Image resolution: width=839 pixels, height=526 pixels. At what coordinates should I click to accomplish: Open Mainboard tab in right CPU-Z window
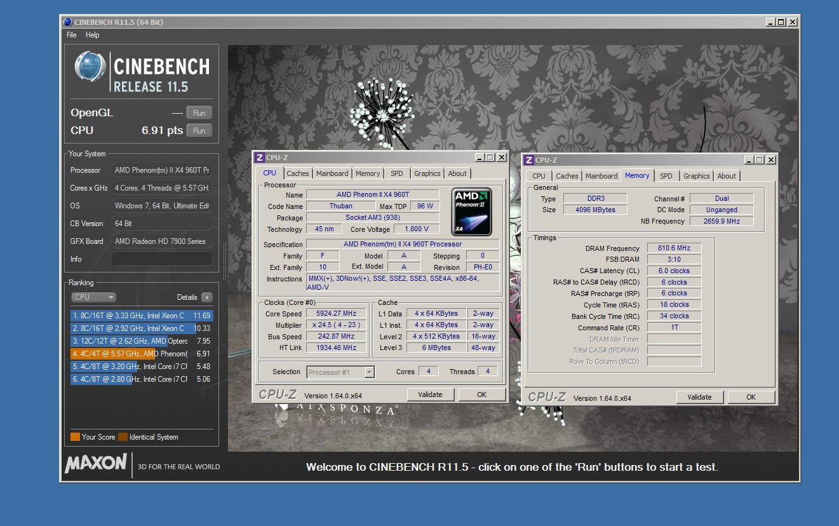click(x=601, y=176)
